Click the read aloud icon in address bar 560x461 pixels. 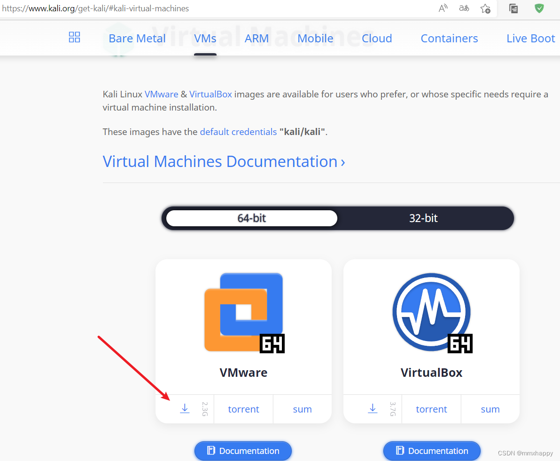click(443, 8)
